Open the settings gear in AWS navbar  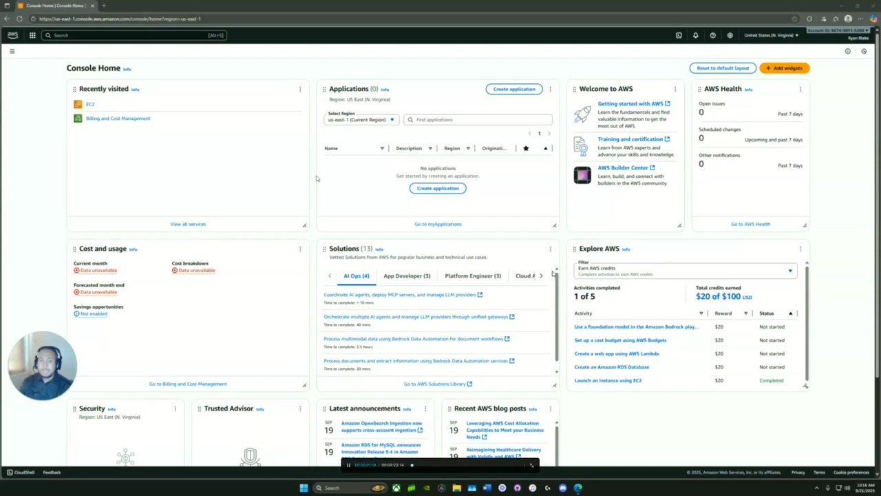(x=730, y=35)
